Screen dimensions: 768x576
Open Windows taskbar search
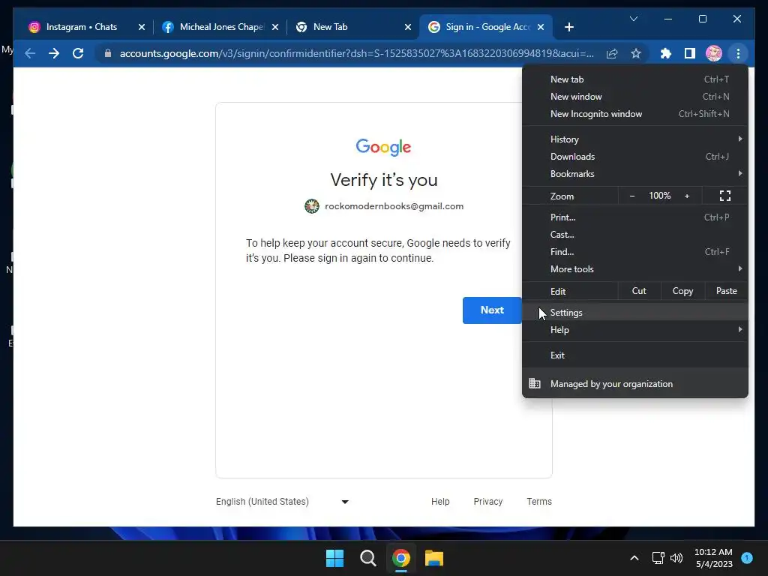[x=367, y=558]
